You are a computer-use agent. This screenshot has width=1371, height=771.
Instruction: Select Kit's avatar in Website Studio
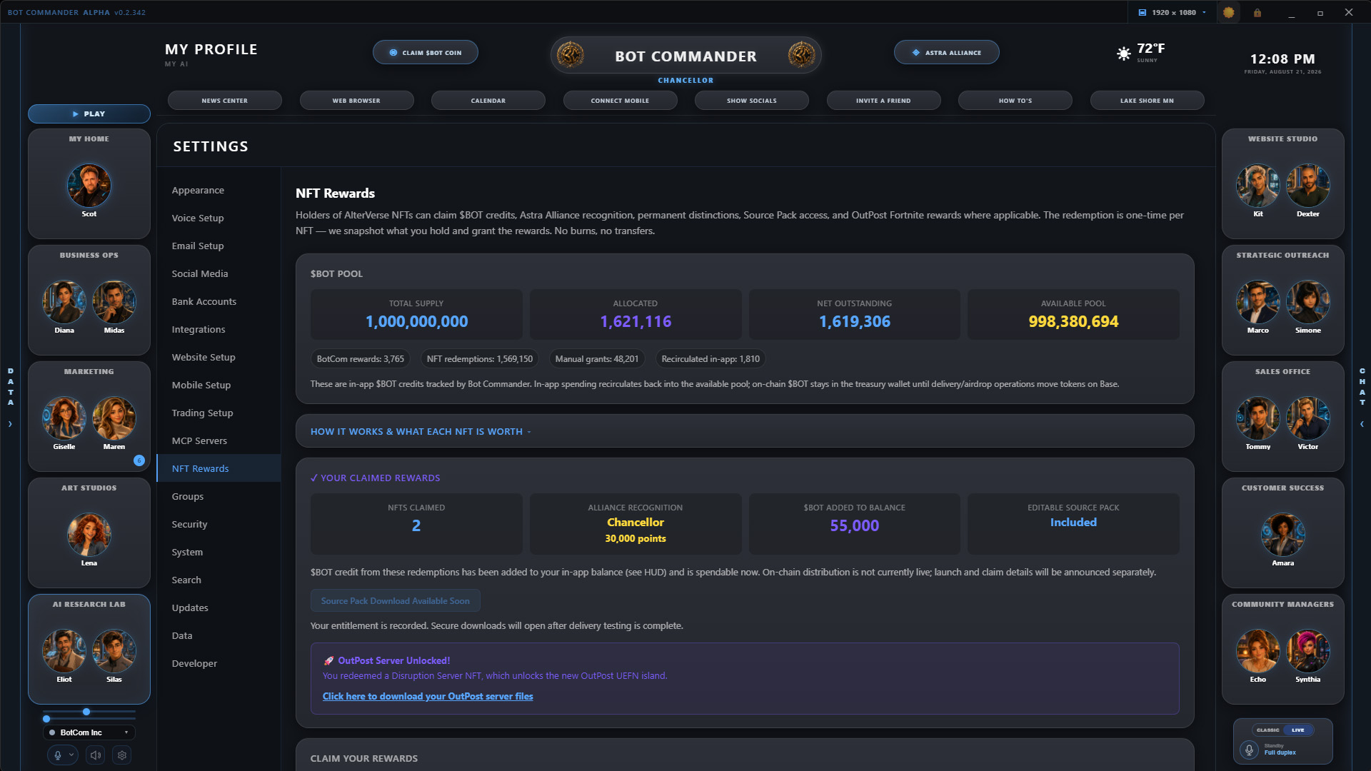pos(1258,186)
